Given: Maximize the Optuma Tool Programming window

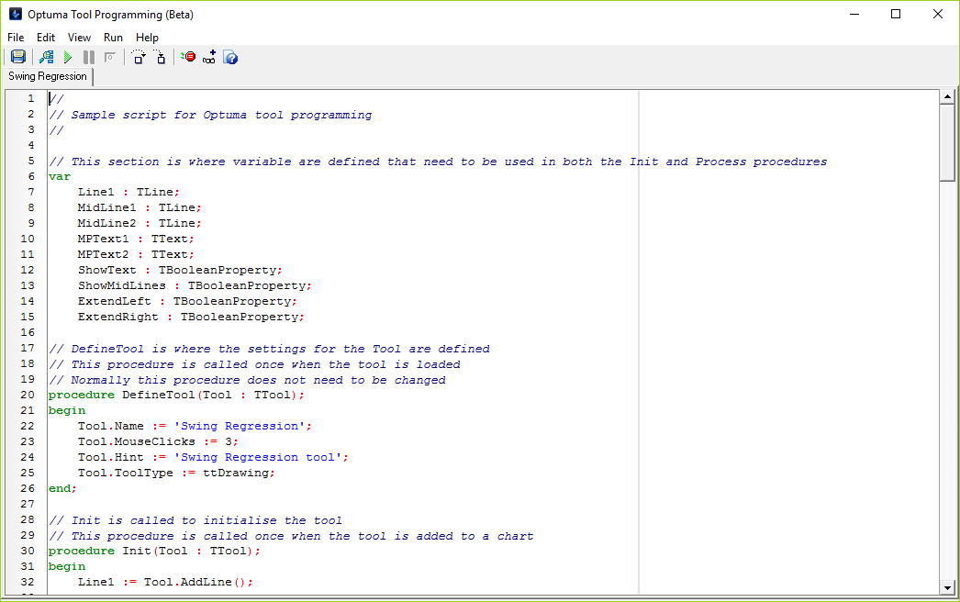Looking at the screenshot, I should (896, 14).
